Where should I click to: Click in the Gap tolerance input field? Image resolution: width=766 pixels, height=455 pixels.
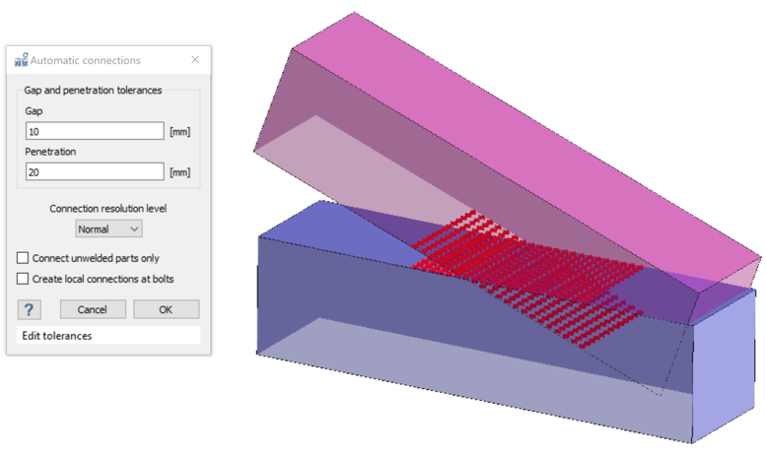coord(95,131)
